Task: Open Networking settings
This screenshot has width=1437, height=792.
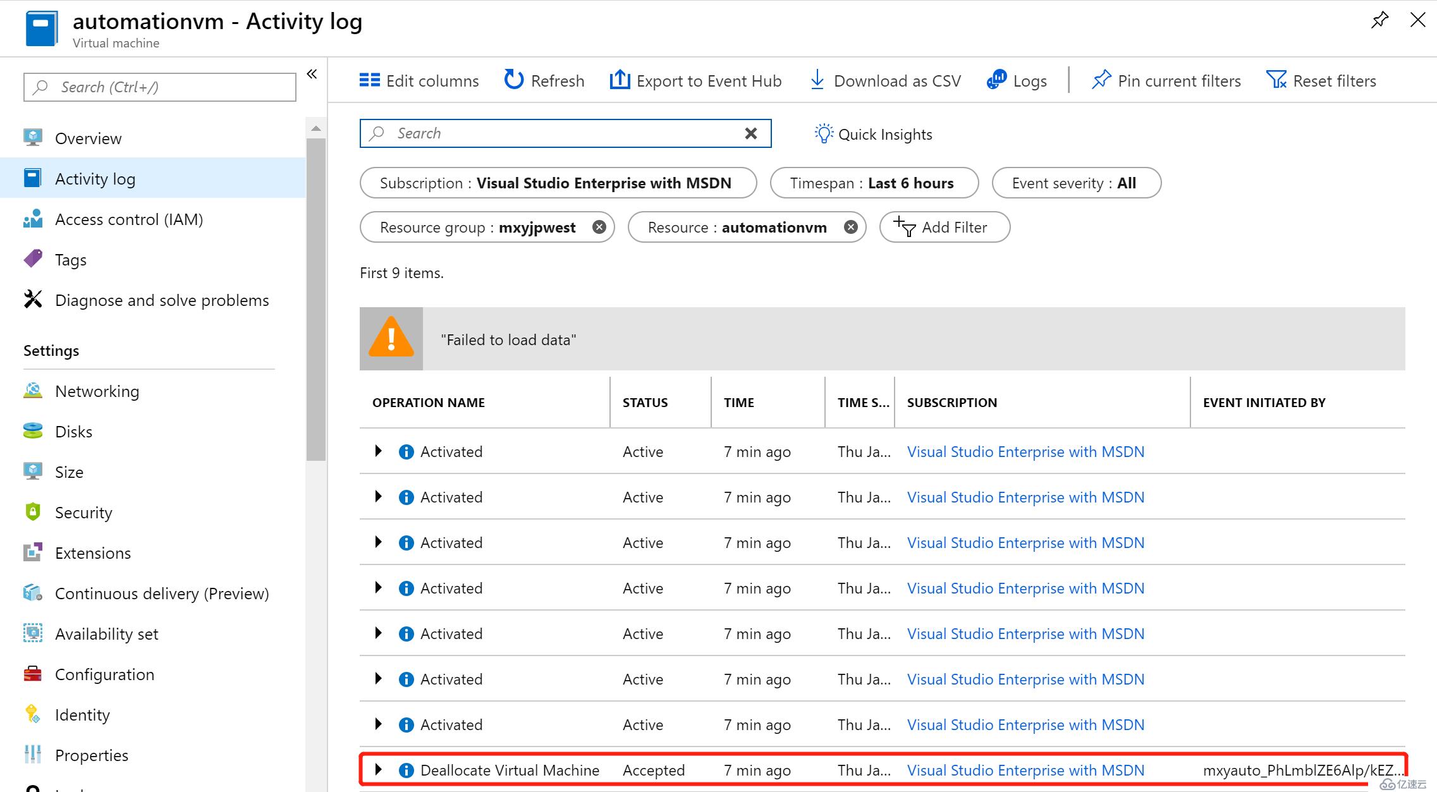Action: 152,391
